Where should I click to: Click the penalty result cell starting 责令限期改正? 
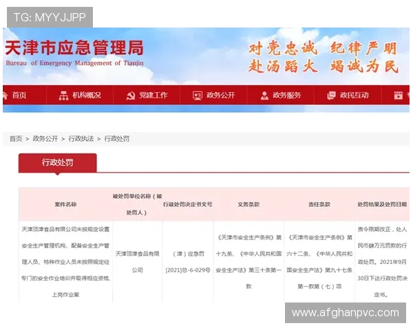tap(382, 261)
